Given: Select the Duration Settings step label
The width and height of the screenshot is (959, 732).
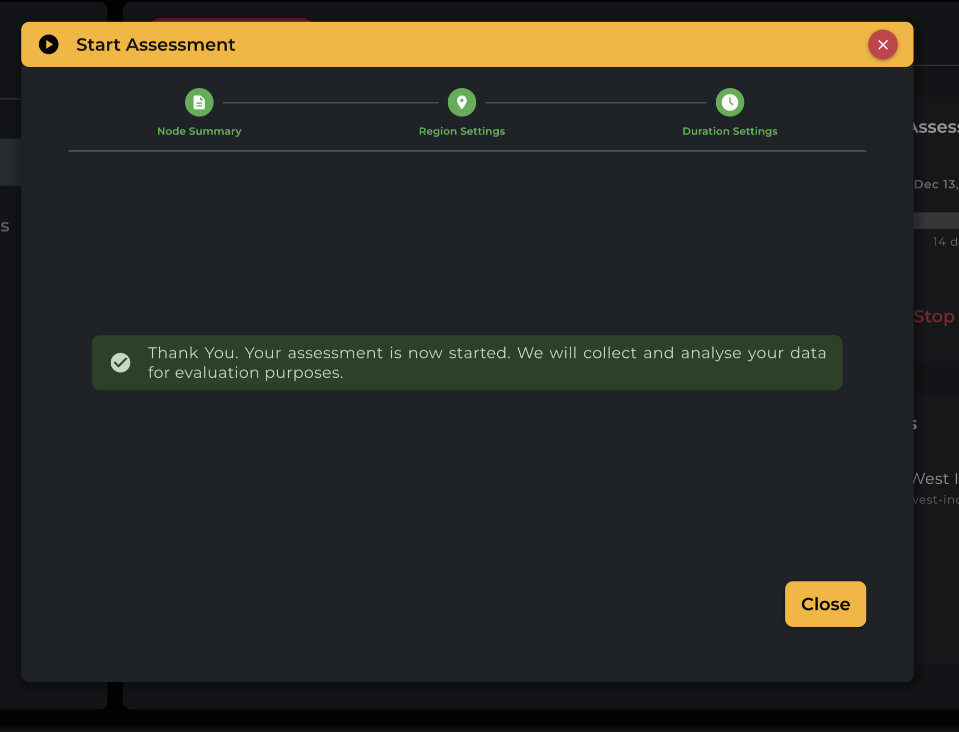Looking at the screenshot, I should pyautogui.click(x=729, y=131).
